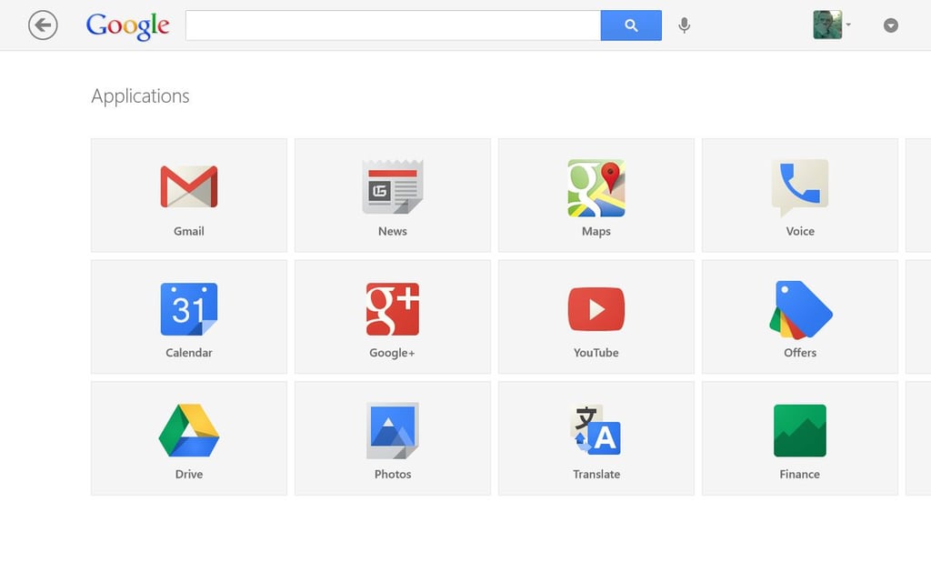Open the round gray dropdown menu

click(x=891, y=25)
